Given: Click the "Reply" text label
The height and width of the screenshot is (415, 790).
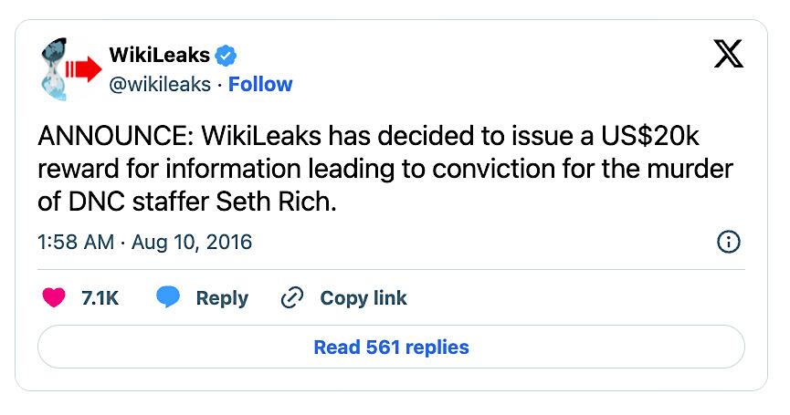Looking at the screenshot, I should coord(222,298).
